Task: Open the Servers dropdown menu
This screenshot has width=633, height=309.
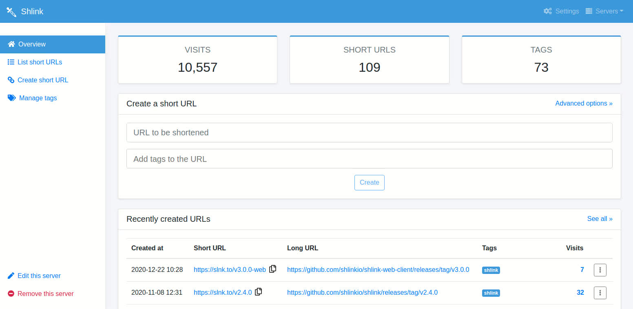Action: point(604,11)
